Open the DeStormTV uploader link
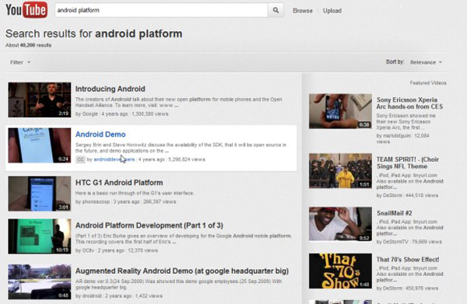 (395, 242)
